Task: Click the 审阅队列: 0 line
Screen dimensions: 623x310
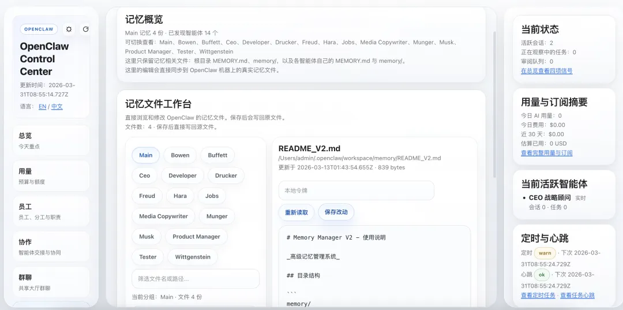Action: tap(537, 62)
